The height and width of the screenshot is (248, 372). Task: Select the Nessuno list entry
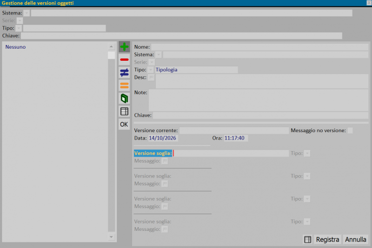coord(15,47)
